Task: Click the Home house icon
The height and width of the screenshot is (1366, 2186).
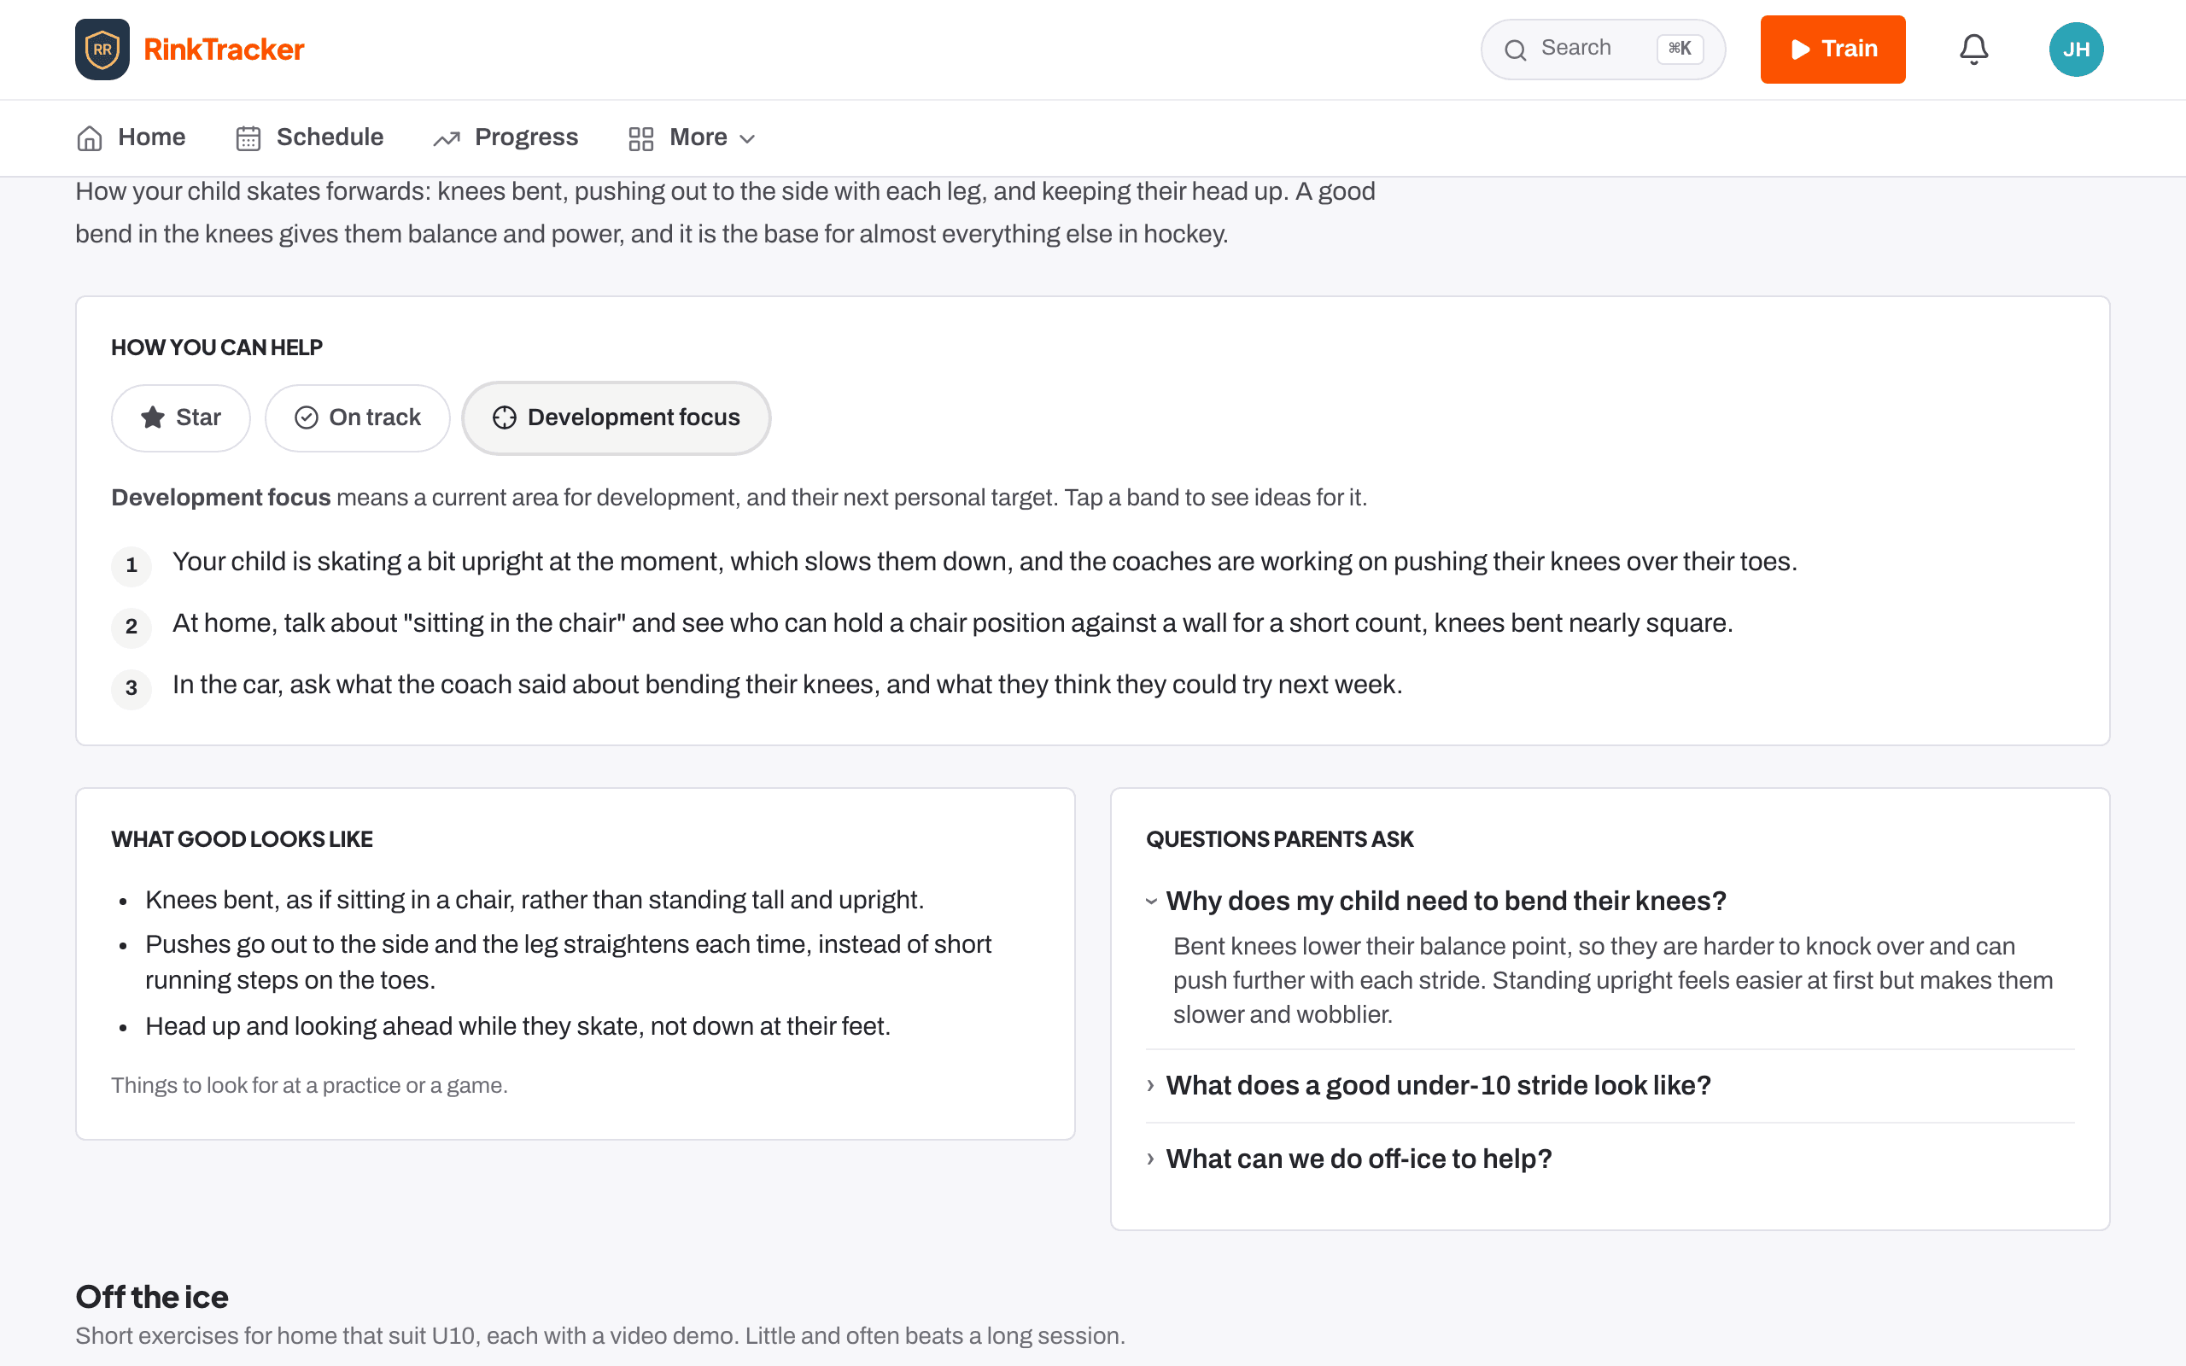Action: click(x=90, y=138)
